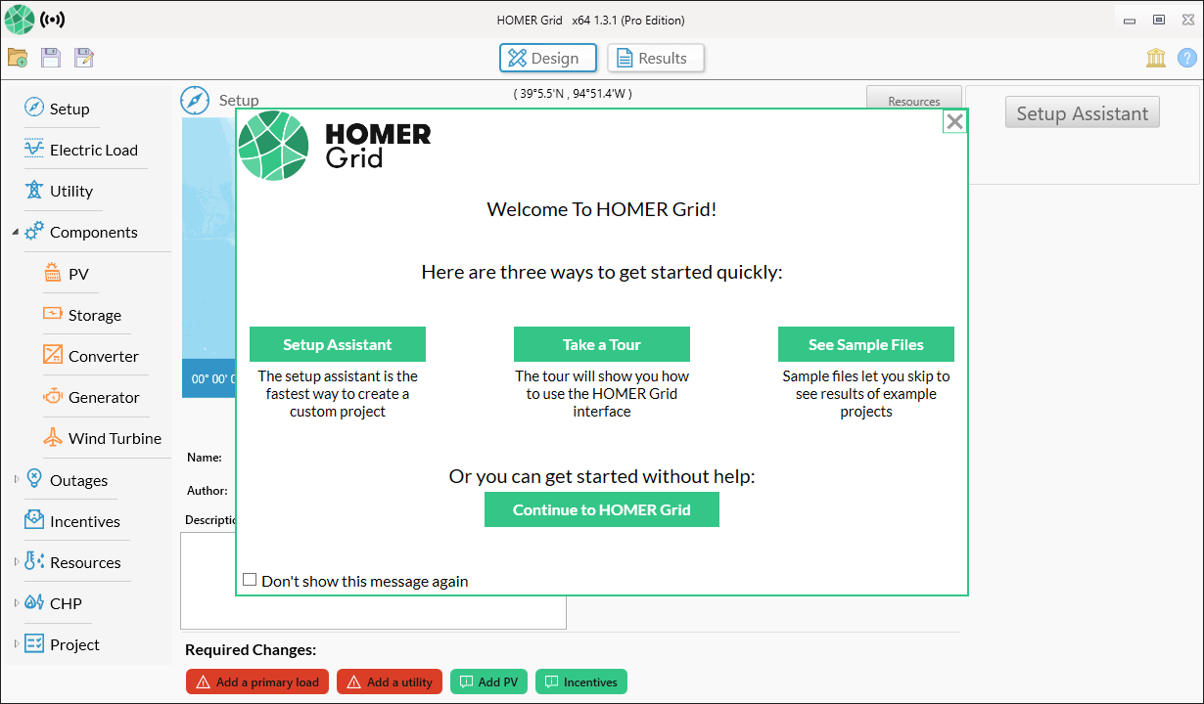Select the Wind Turbine component
Viewport: 1204px width, 704px height.
pyautogui.click(x=111, y=438)
